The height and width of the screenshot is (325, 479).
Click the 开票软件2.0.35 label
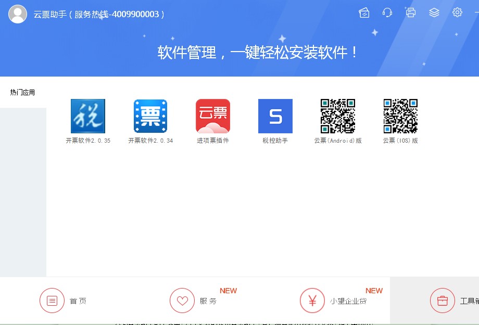coord(88,141)
